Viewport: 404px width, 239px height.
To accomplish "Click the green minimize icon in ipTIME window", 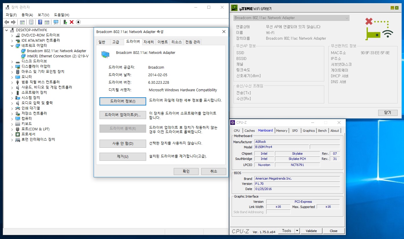I will 392,8.
